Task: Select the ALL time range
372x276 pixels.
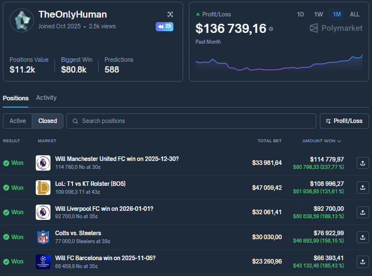Action: [354, 15]
